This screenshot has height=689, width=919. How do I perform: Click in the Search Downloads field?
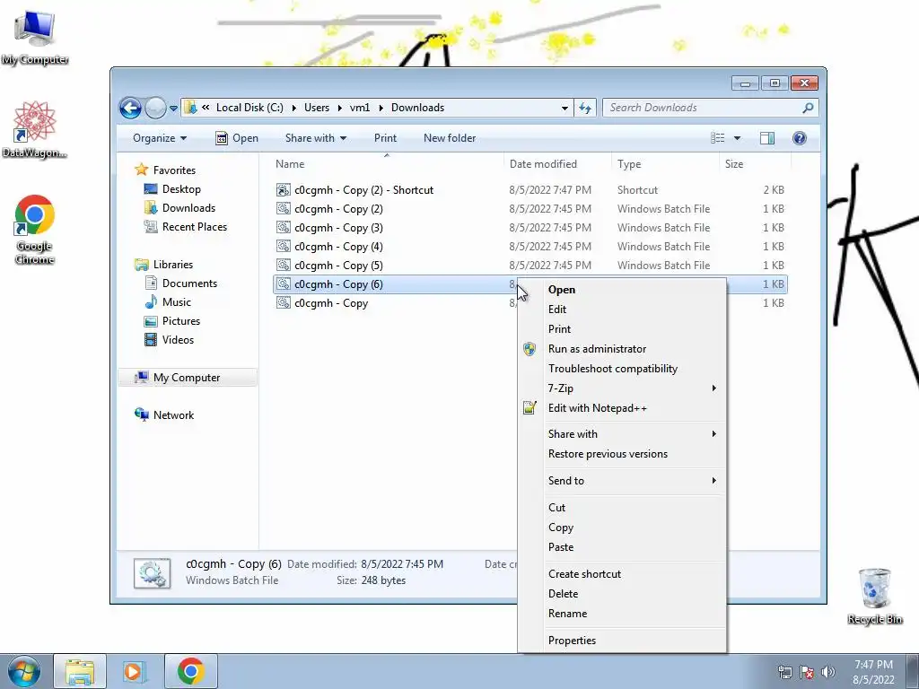(704, 108)
